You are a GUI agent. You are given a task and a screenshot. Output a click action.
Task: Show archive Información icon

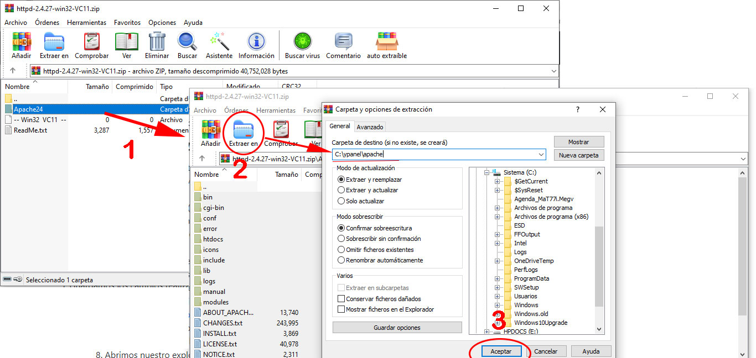pyautogui.click(x=256, y=45)
